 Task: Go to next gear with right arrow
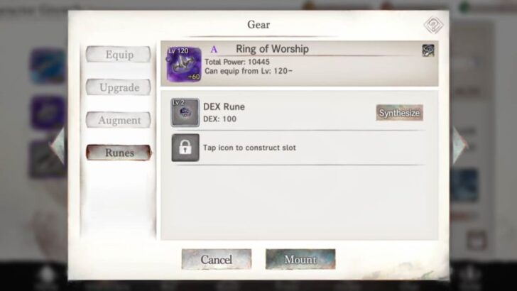(x=459, y=145)
